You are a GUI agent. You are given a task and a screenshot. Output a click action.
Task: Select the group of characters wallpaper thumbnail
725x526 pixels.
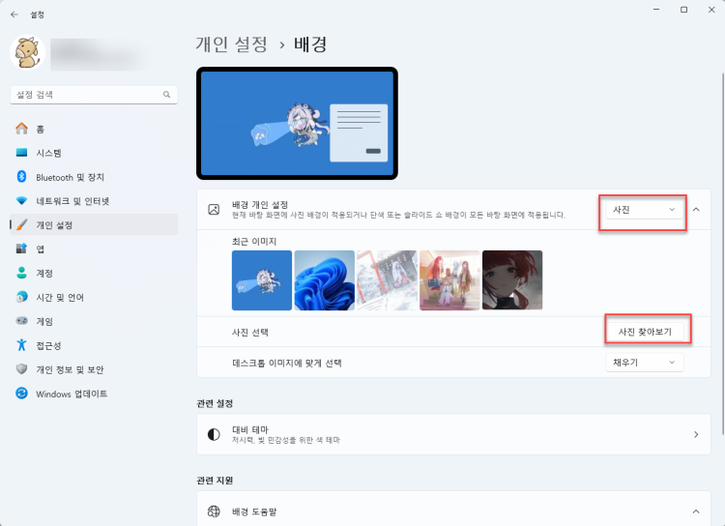449,280
